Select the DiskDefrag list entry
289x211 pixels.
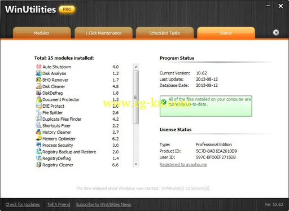(77, 93)
